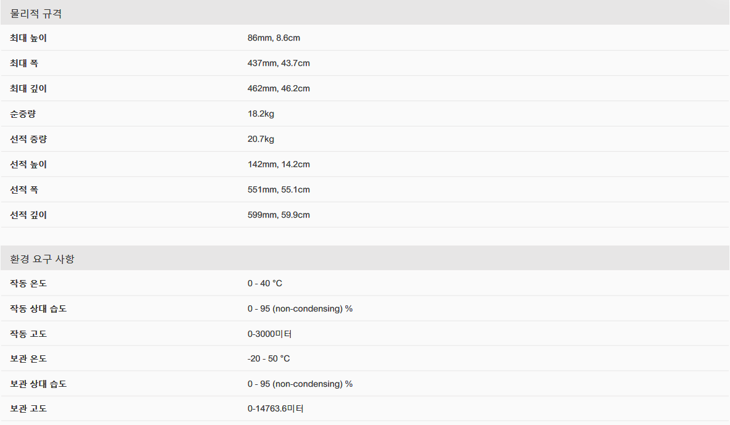Screen dimensions: 730x425
Task: Click the 0 - 40 °C value
Action: coord(264,284)
